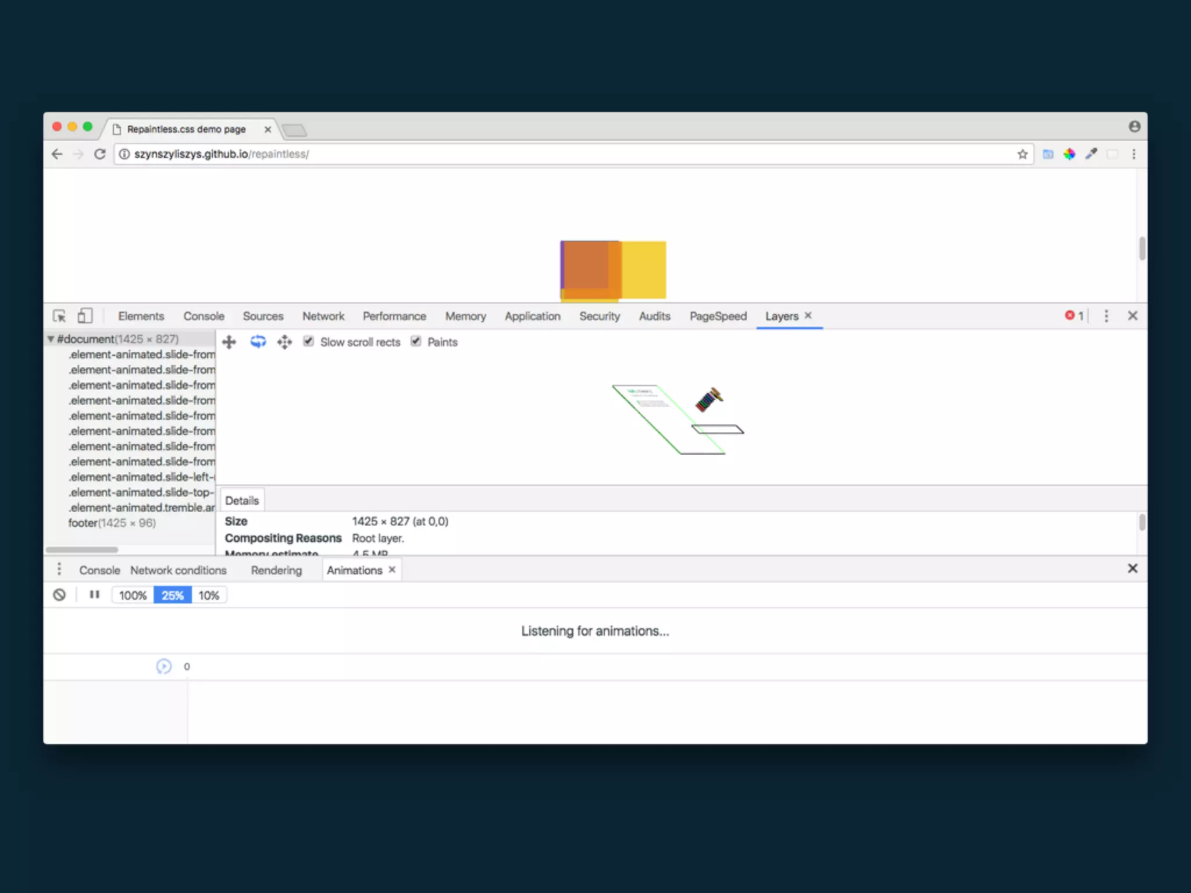Click the reset transform icon

pyautogui.click(x=284, y=342)
